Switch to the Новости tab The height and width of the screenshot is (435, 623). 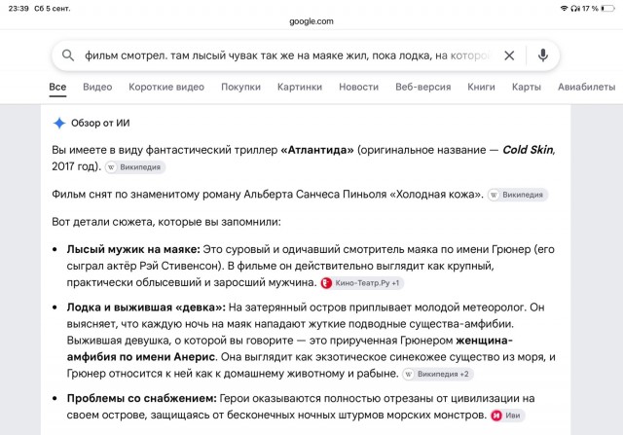[358, 87]
